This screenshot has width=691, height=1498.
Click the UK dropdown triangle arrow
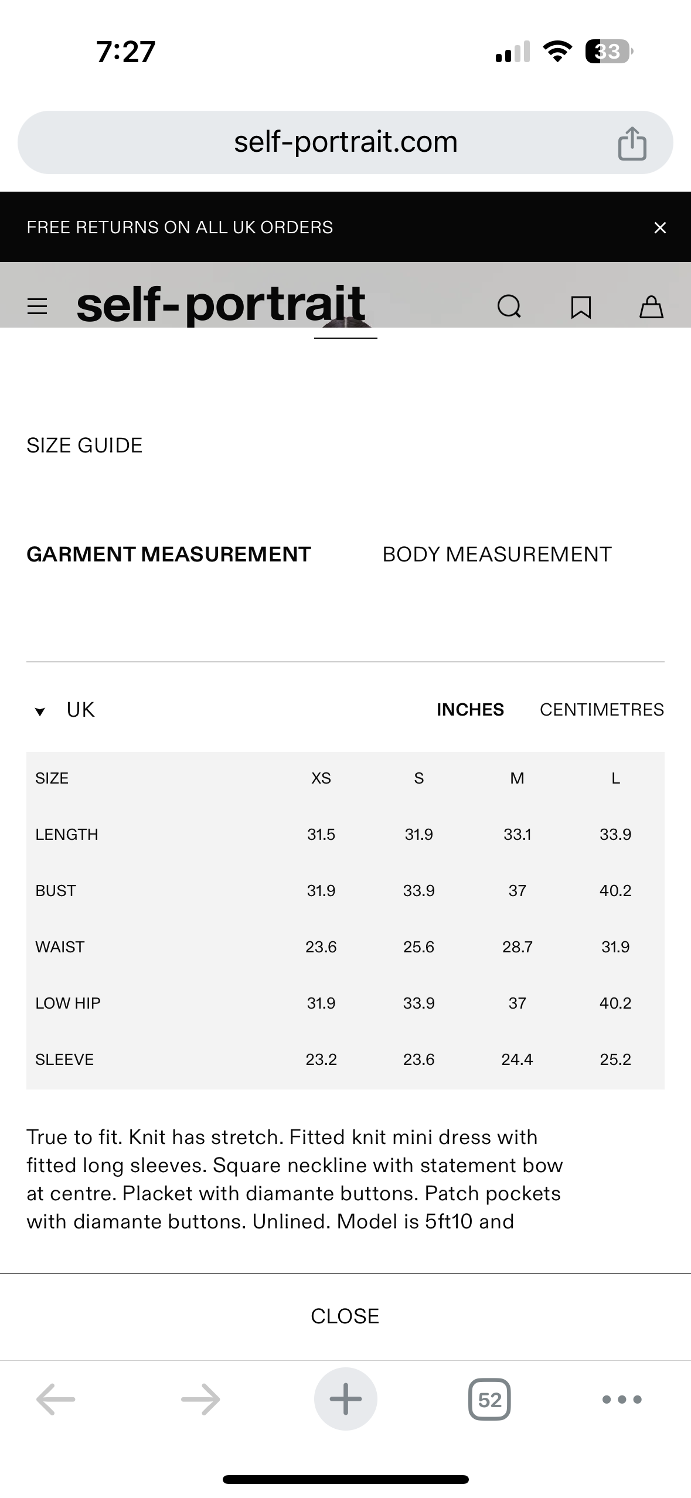pyautogui.click(x=40, y=711)
